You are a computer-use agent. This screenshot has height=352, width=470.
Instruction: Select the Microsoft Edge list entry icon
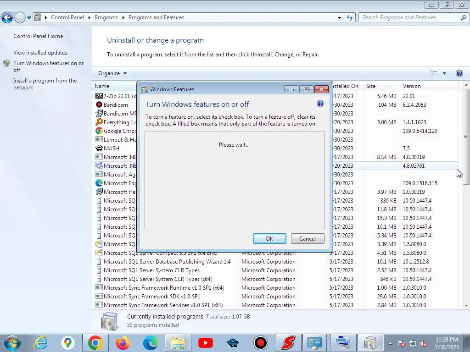pos(99,183)
